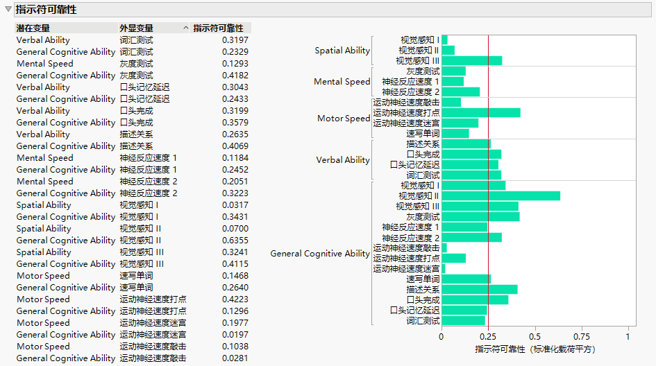The width and height of the screenshot is (656, 366).
Task: Click the lowest value 0.0197 cell
Action: [x=235, y=335]
